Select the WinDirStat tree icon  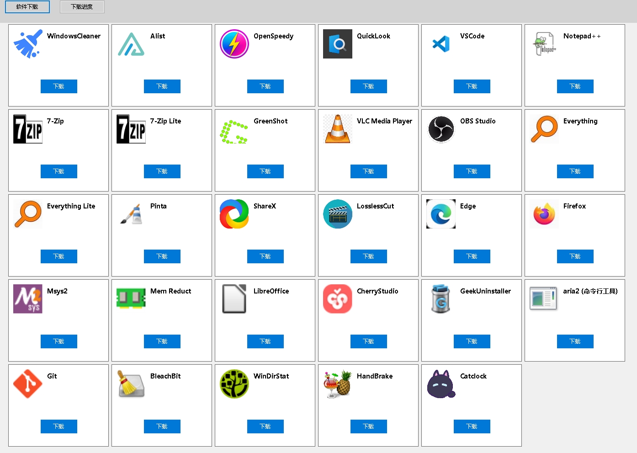pos(234,384)
